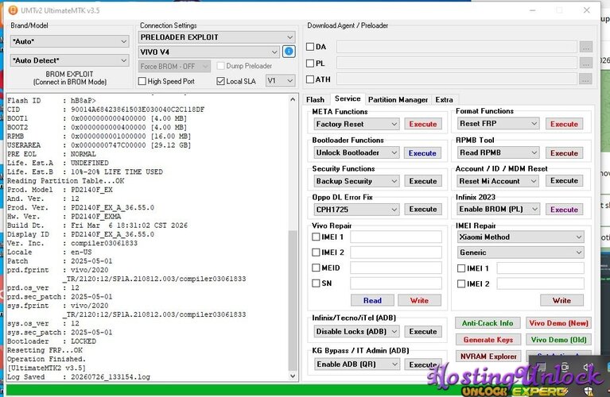Click the speaker volume icon in system tray
Viewport: 610px width, 397px height.
[589, 367]
